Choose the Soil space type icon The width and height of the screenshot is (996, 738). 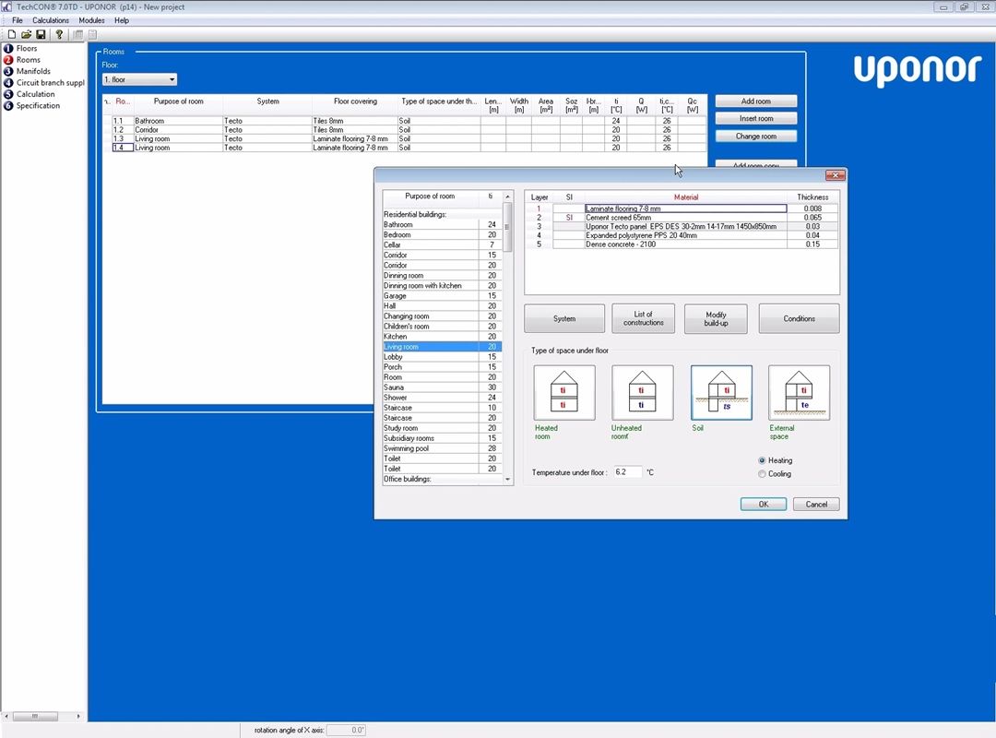tap(721, 393)
